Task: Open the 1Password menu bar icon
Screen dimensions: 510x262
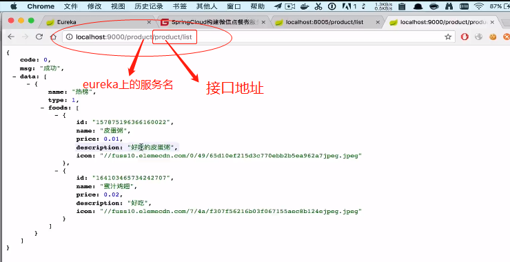Action: (x=331, y=6)
